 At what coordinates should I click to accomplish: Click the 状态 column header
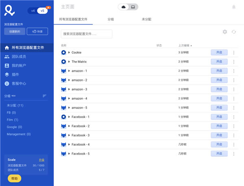pyautogui.click(x=159, y=46)
